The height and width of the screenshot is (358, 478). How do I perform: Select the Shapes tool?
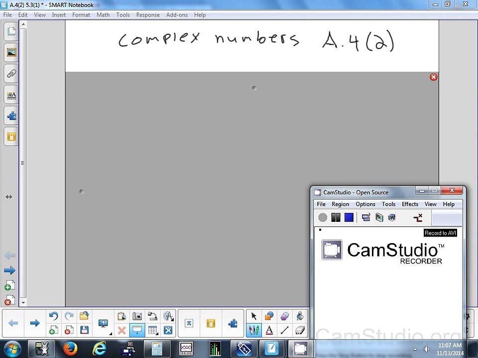coord(269,316)
